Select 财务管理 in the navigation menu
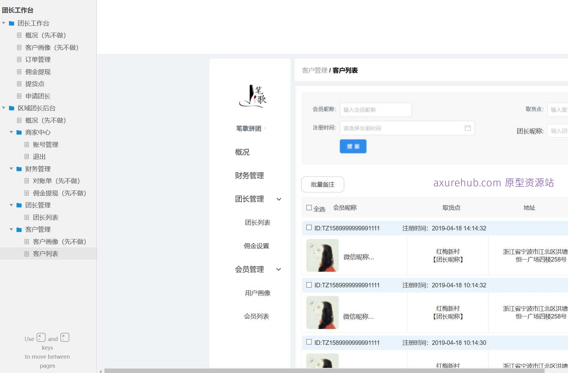The width and height of the screenshot is (568, 373). click(249, 176)
